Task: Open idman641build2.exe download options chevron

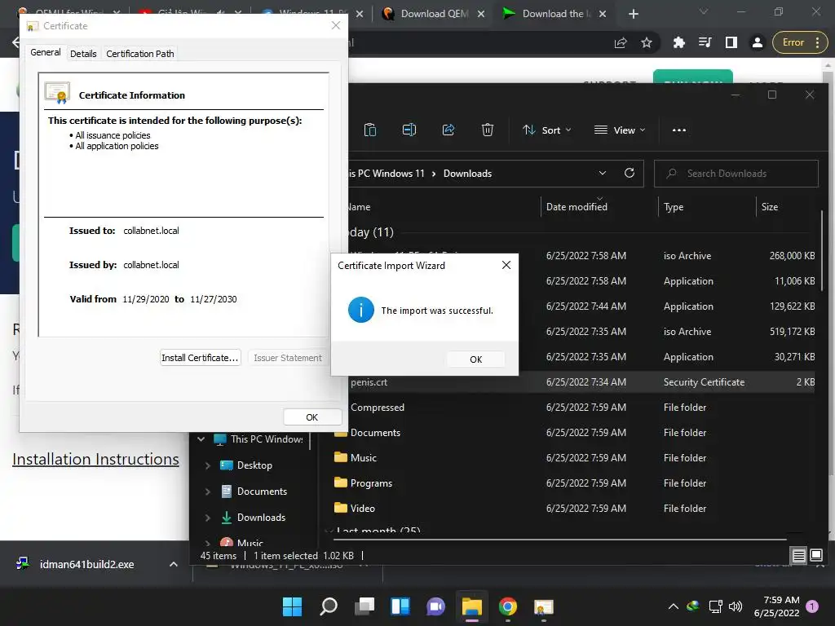Action: pyautogui.click(x=173, y=564)
